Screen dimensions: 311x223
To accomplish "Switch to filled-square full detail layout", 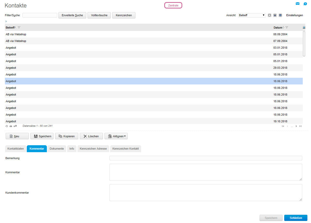I will (x=280, y=15).
